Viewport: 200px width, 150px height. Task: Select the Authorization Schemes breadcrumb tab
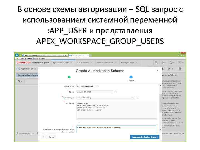28,75
